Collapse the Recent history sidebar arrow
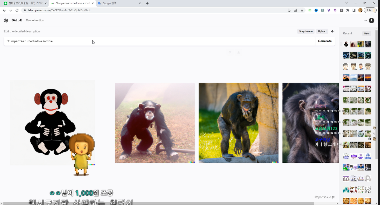Screen dimensions: 380x205 point(332,31)
